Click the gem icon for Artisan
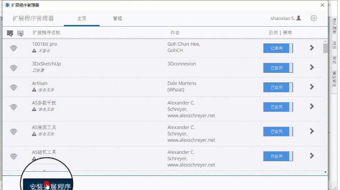Screen dimensions: 340x190 tap(14, 87)
